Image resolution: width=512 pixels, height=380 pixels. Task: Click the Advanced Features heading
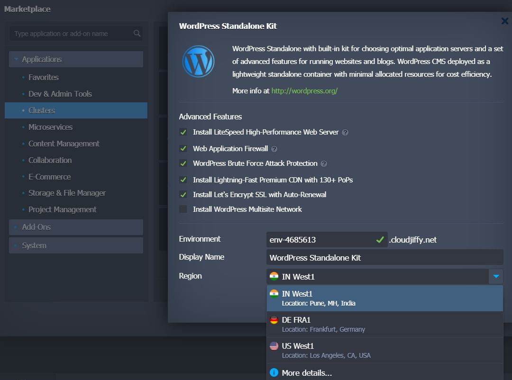pyautogui.click(x=210, y=117)
